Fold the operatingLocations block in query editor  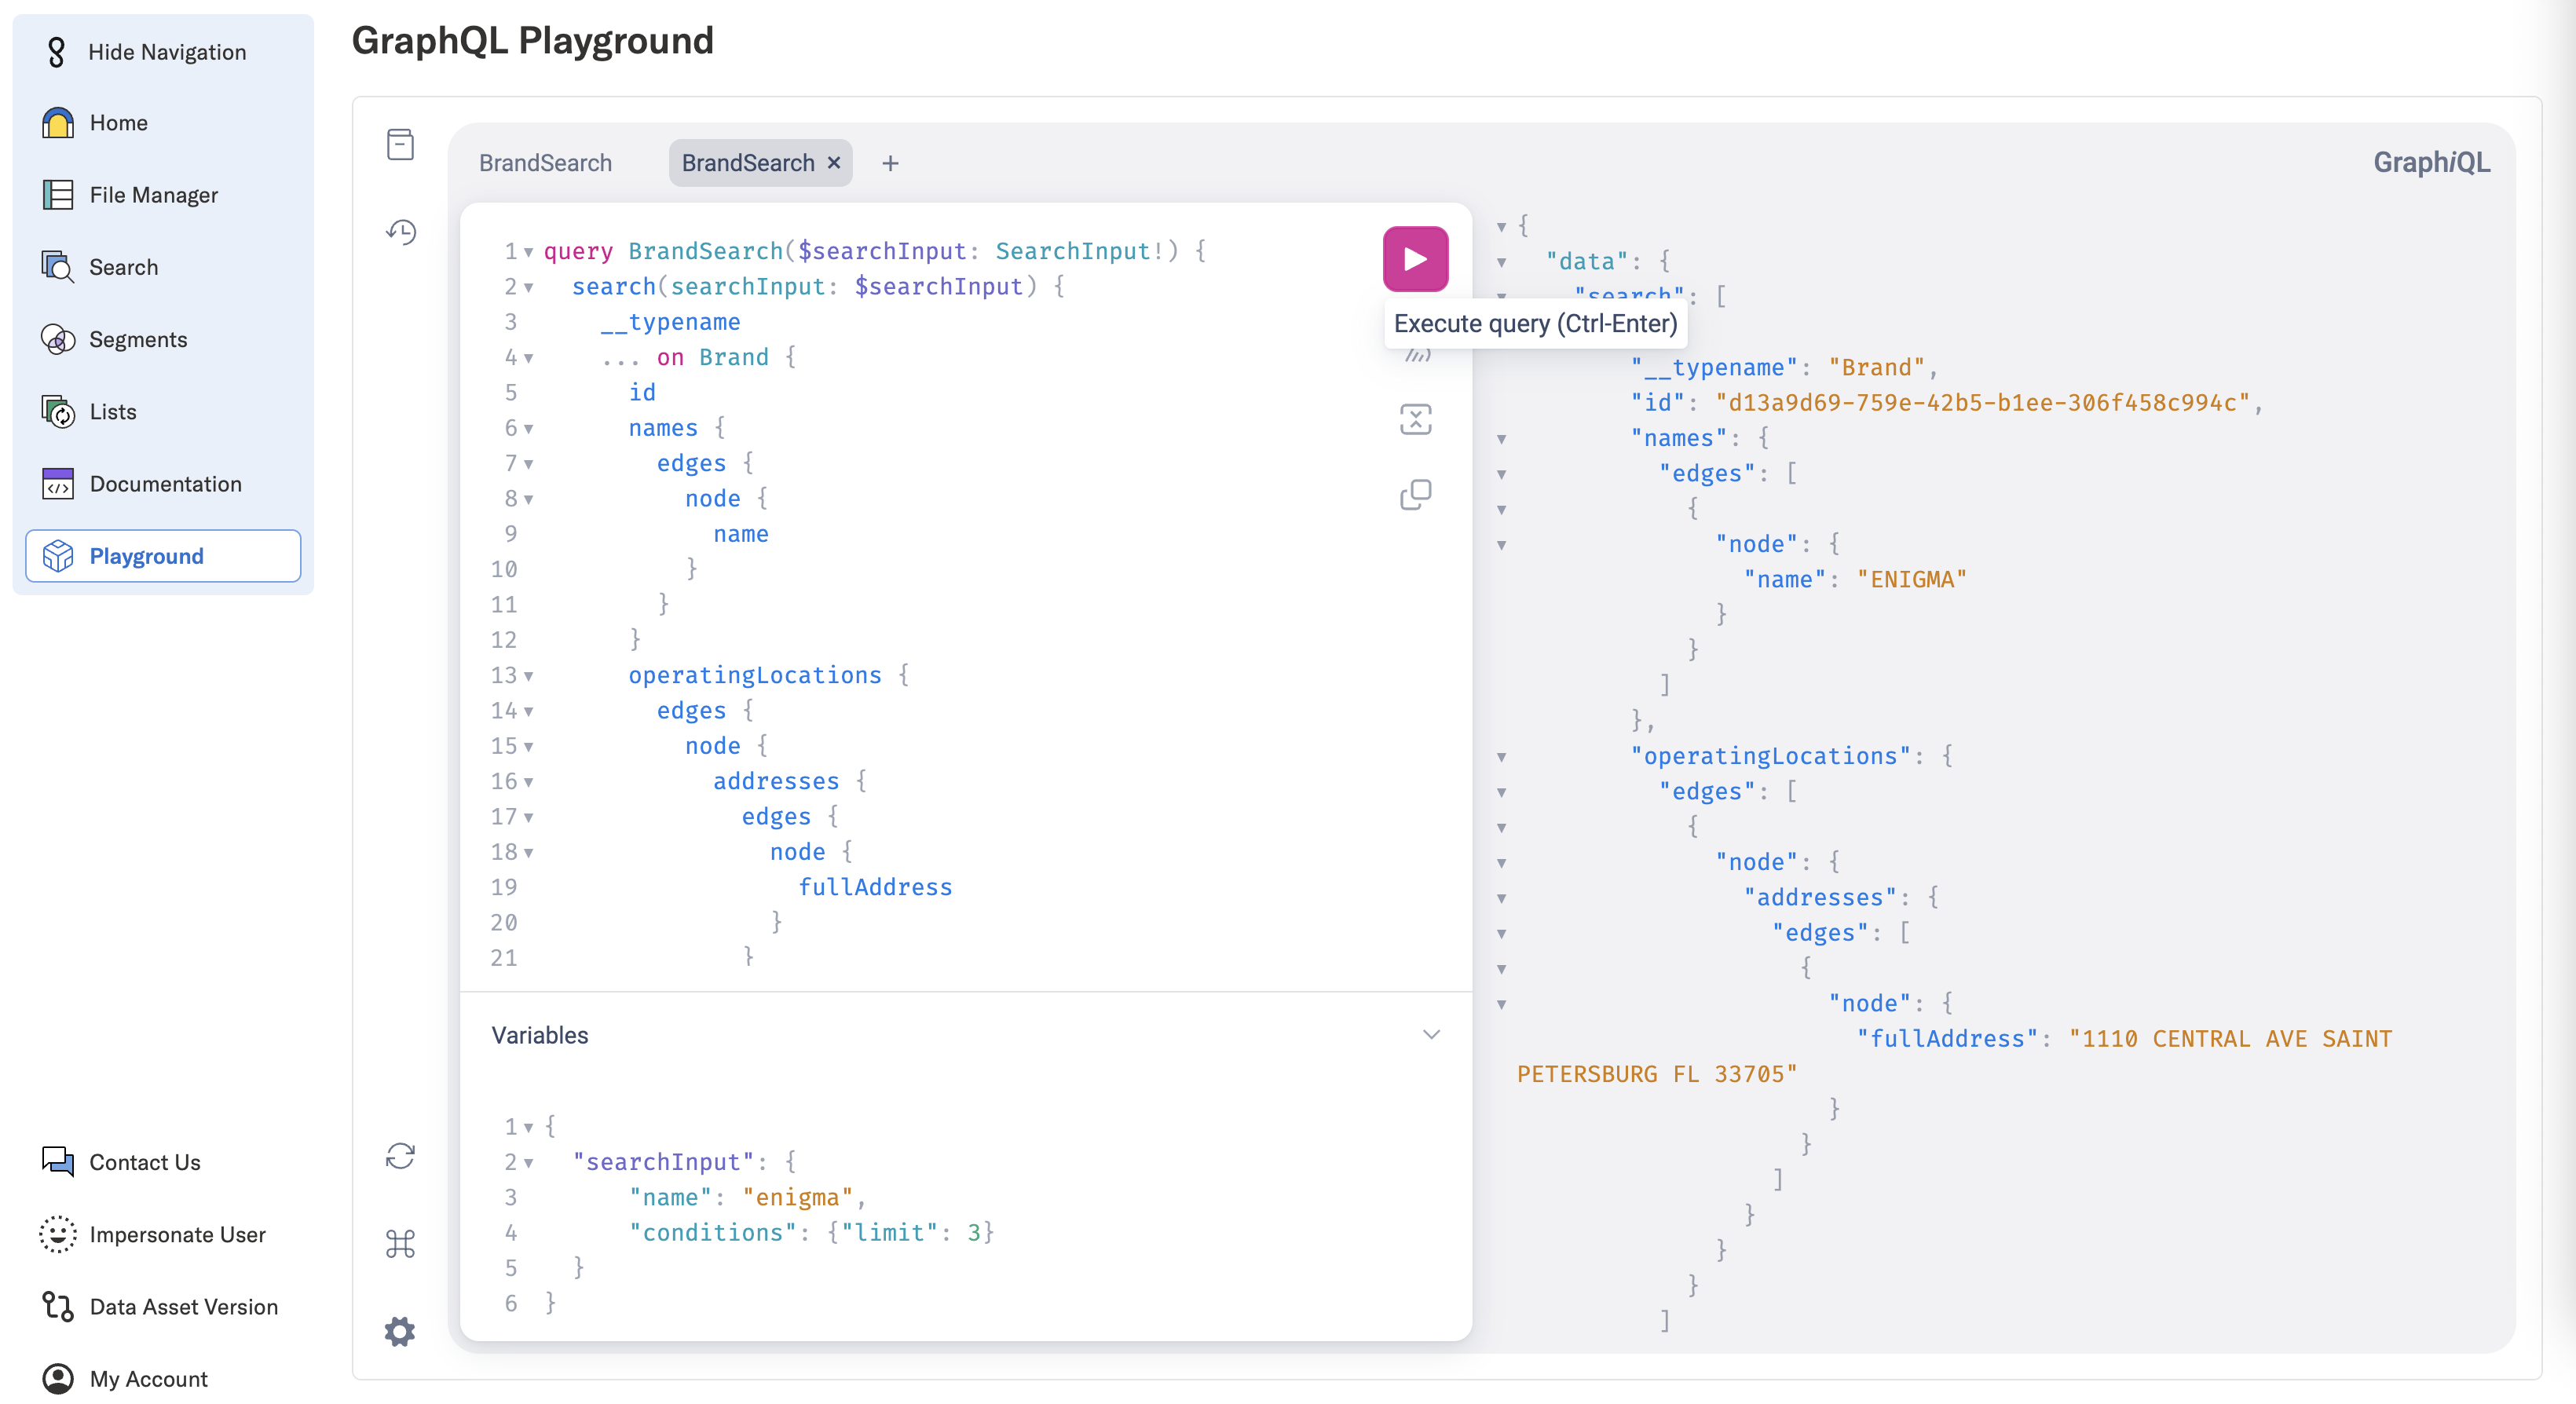click(x=529, y=676)
